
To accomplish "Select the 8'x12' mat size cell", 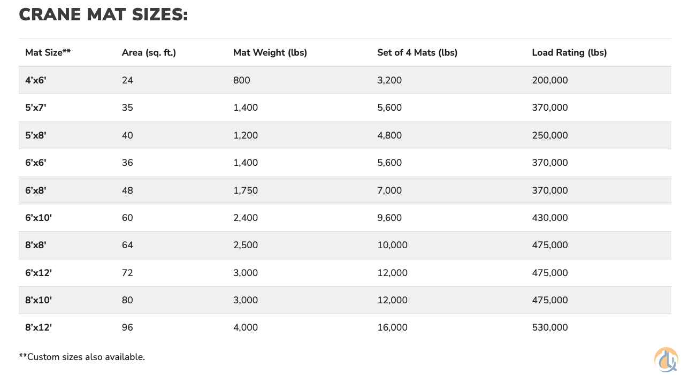I will pos(39,327).
